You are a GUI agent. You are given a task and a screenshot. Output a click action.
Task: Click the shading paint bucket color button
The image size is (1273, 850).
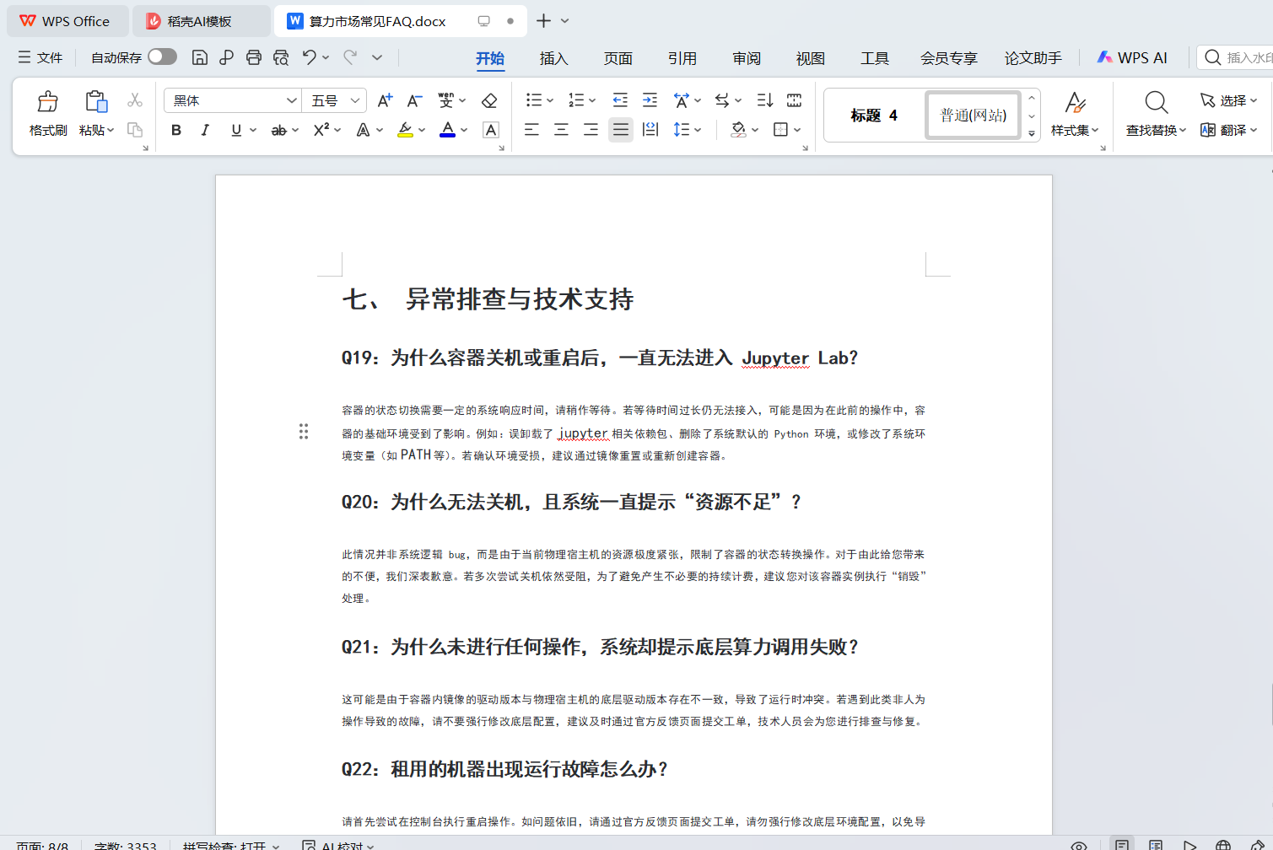tap(738, 130)
